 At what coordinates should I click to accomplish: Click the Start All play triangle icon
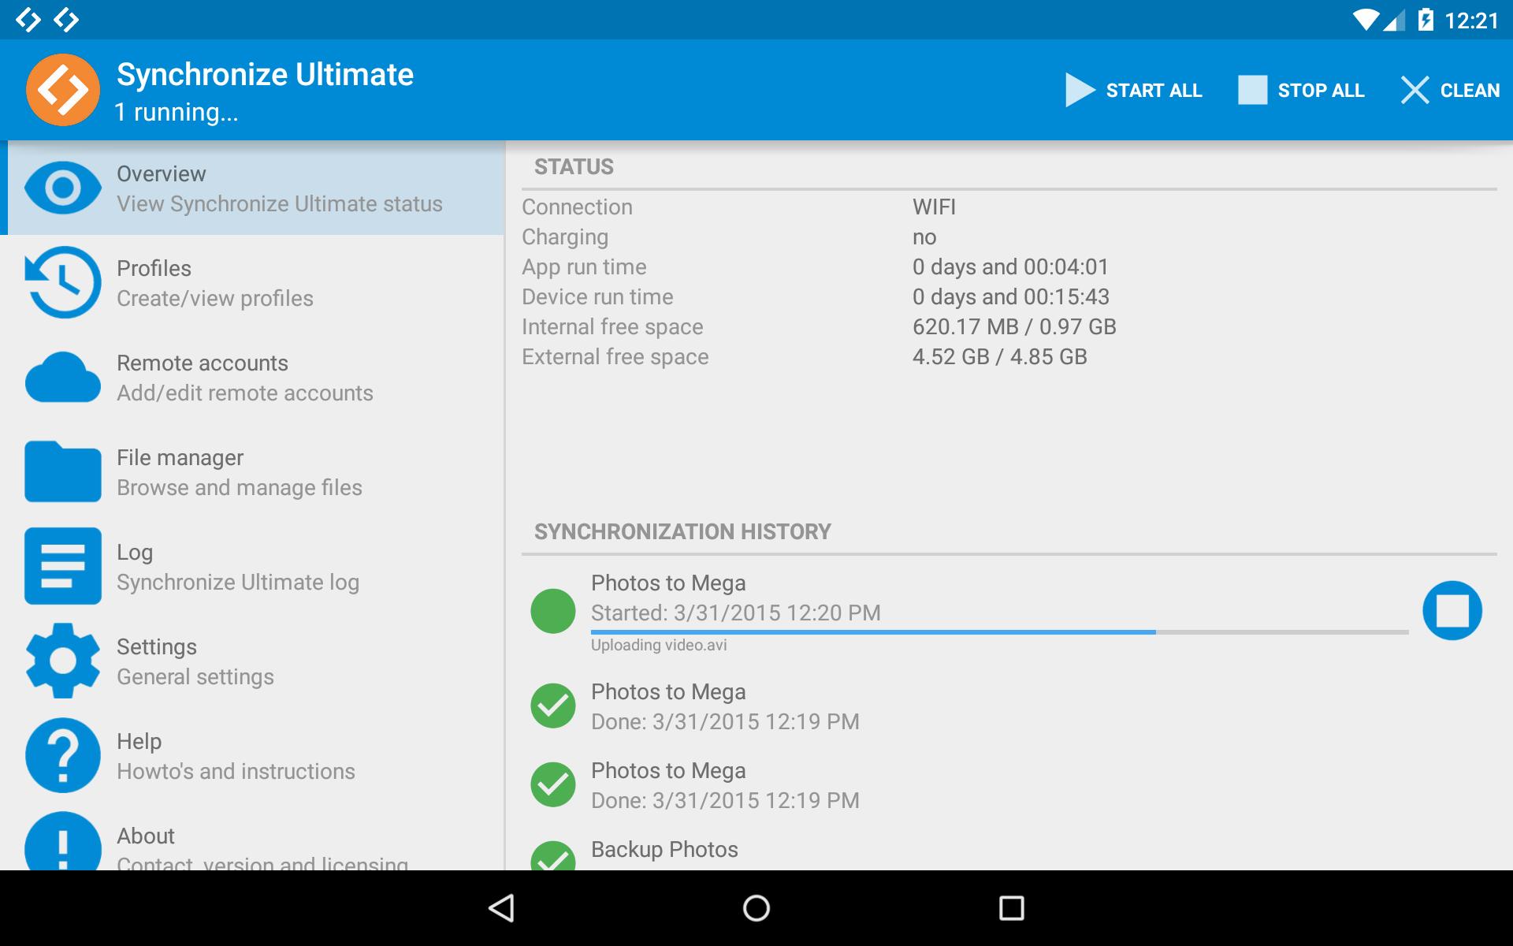click(x=1080, y=90)
